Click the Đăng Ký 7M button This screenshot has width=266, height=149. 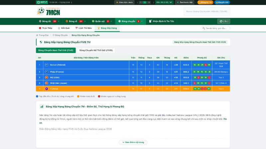[205, 2]
